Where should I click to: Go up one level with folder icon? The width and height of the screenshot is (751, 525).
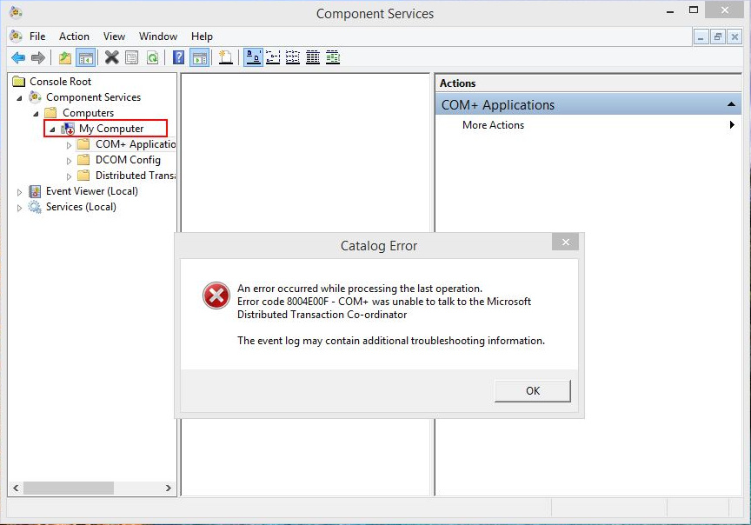64,58
